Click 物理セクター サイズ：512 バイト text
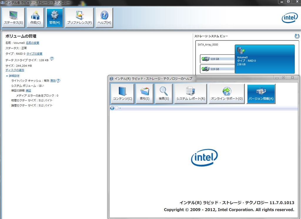 (32, 100)
